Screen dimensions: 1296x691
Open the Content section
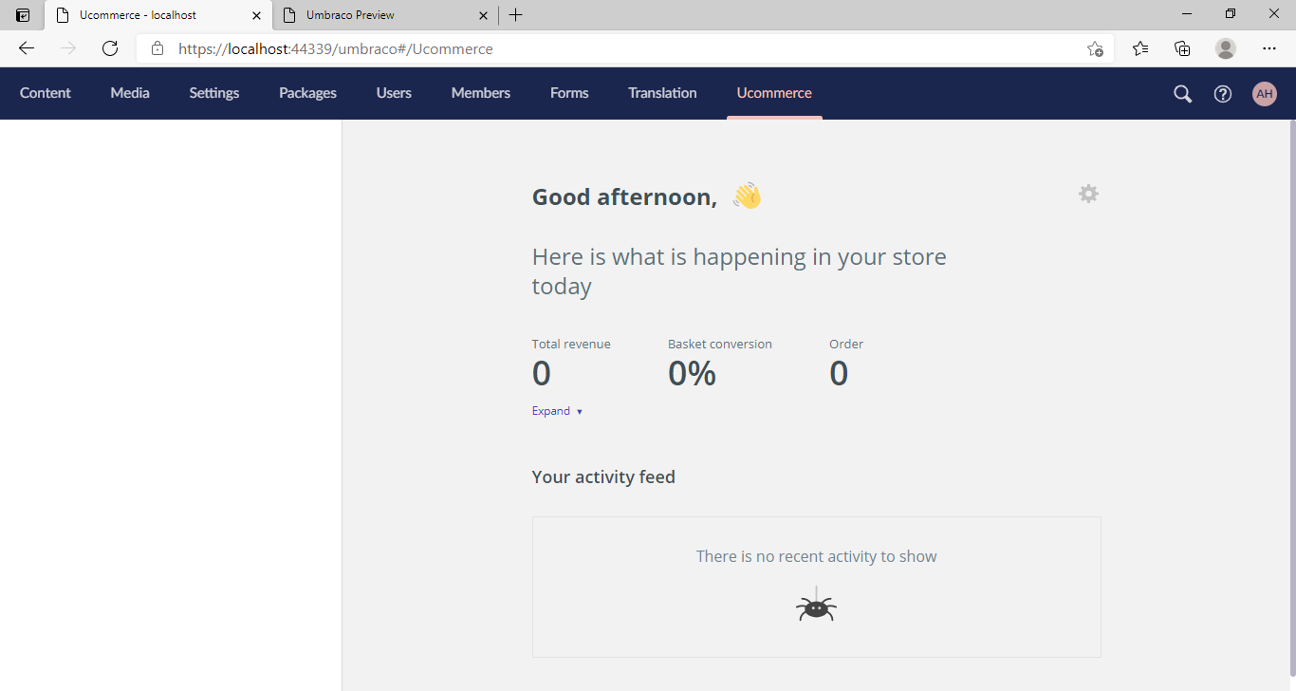[x=46, y=93]
